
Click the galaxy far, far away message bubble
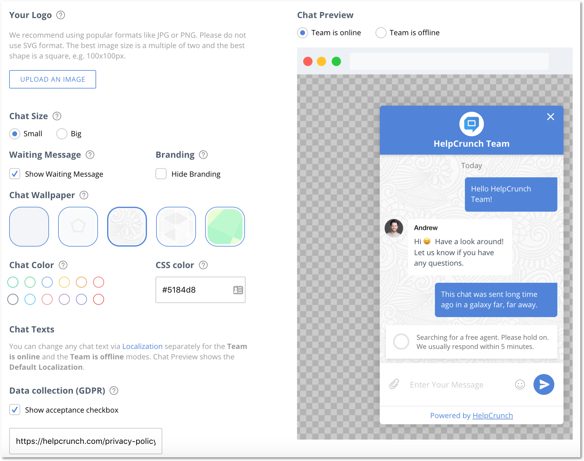496,300
